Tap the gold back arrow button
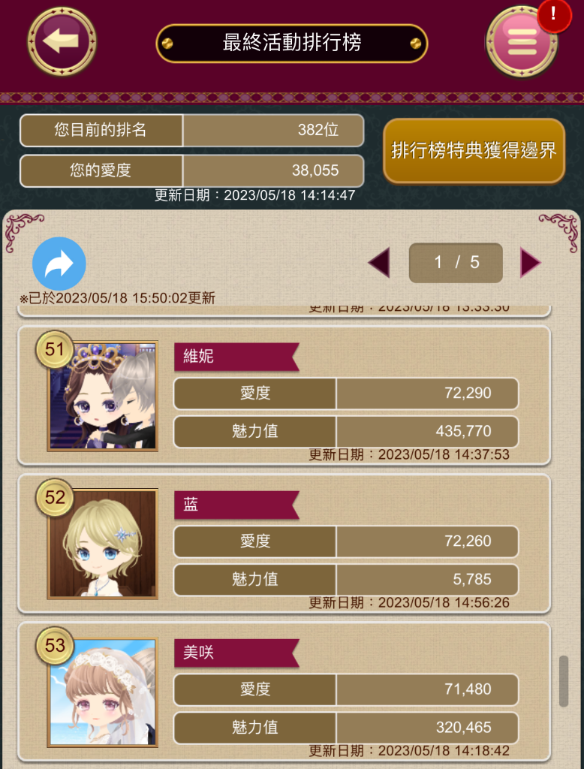Image resolution: width=584 pixels, height=769 pixels. [x=62, y=41]
